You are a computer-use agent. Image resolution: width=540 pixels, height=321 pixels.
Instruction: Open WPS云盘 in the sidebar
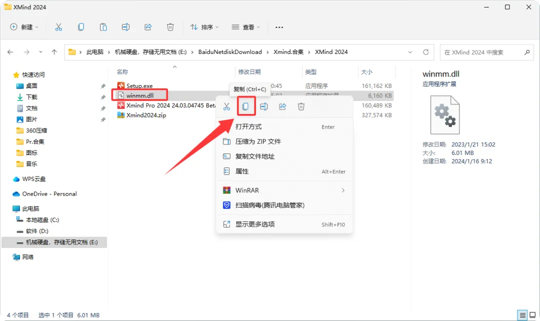(34, 179)
